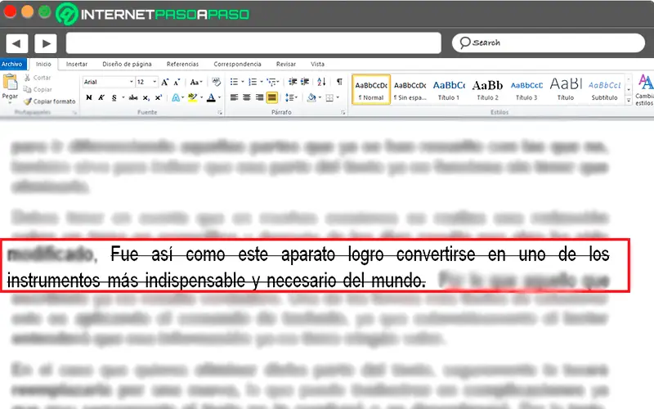Click the font color A swatch

[x=212, y=97]
